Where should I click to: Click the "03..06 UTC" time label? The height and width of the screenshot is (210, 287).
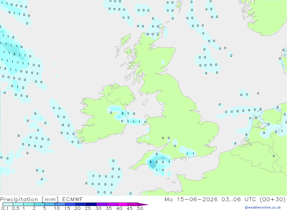[238, 199]
